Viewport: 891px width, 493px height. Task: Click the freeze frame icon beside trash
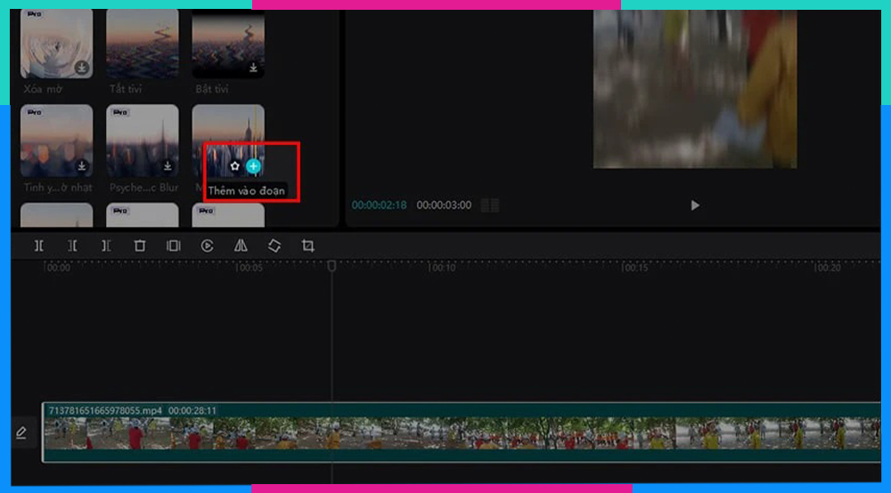coord(174,246)
